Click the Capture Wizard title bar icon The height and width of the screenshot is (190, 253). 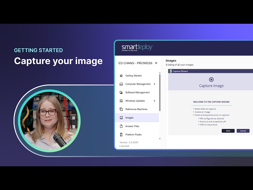tap(171, 71)
